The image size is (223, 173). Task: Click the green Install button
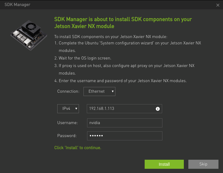[x=164, y=164]
